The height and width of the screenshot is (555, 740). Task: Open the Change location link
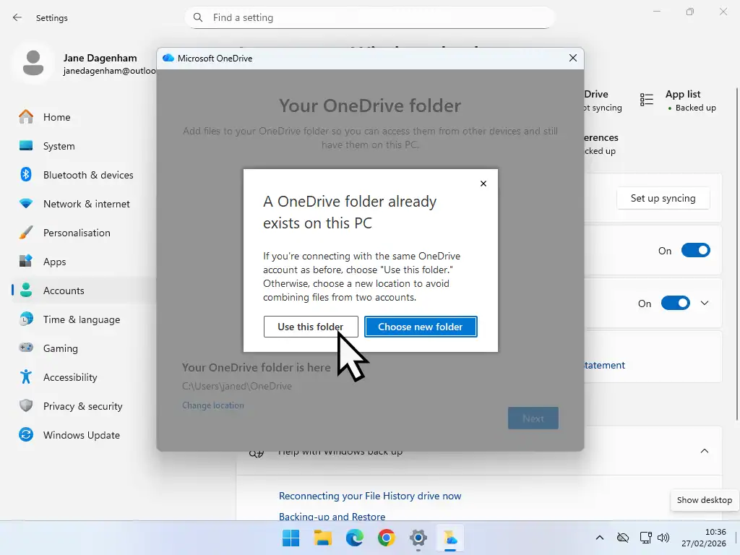tap(212, 405)
